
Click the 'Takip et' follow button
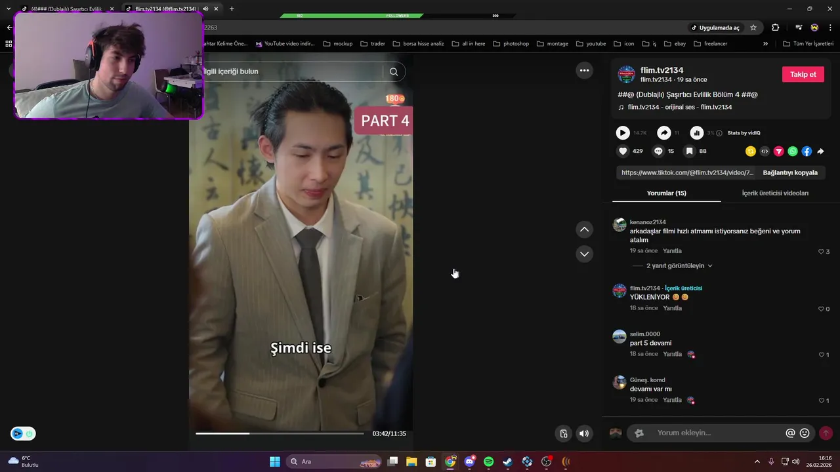click(803, 74)
